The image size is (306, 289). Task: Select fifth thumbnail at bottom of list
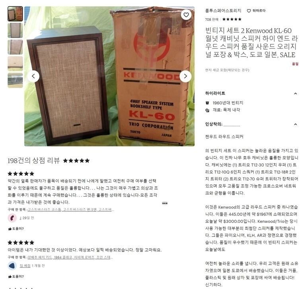15,80
